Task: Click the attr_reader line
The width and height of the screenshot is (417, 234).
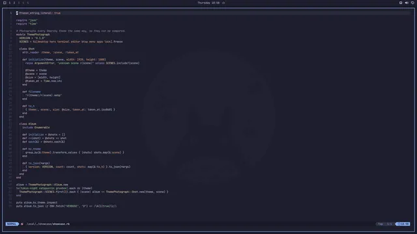Action: (x=50, y=52)
